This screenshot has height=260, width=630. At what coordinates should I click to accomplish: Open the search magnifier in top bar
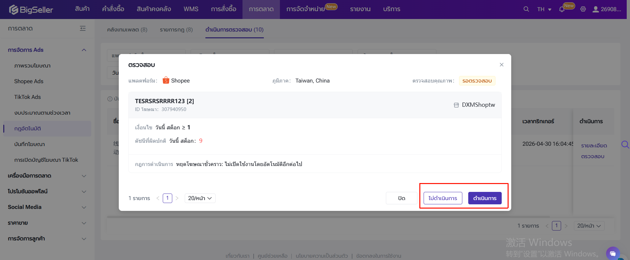point(526,9)
